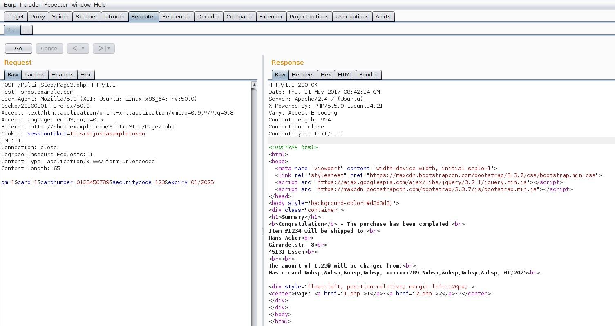Open the Response Render tab
The width and height of the screenshot is (615, 326).
[369, 74]
